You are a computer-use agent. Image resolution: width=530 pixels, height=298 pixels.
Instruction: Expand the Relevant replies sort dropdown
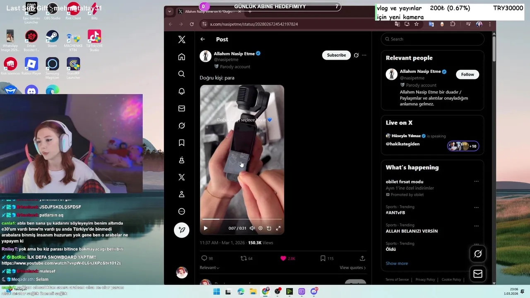click(x=210, y=268)
